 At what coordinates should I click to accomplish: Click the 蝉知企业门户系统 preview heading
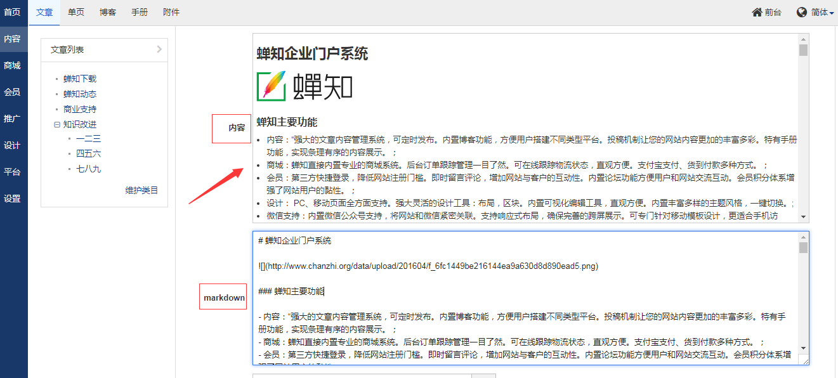pos(312,53)
